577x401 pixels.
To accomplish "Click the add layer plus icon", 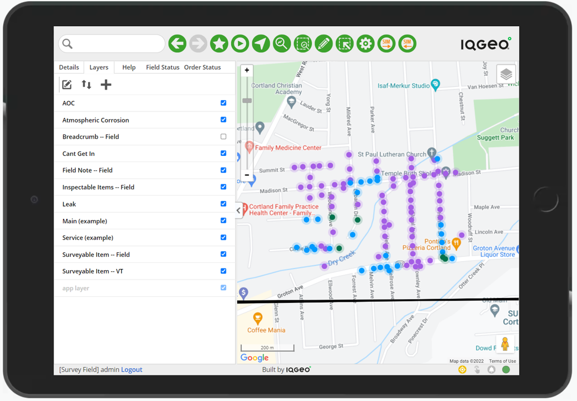I will coord(106,85).
